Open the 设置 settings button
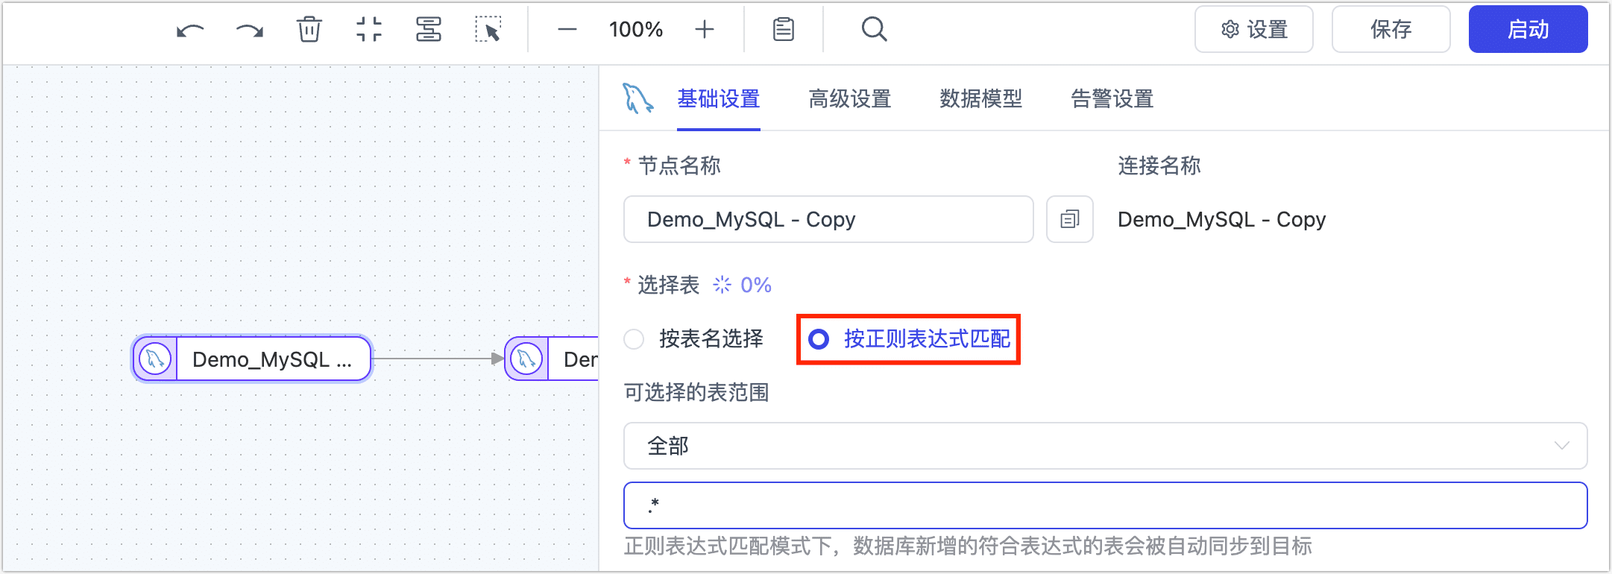 tap(1254, 29)
